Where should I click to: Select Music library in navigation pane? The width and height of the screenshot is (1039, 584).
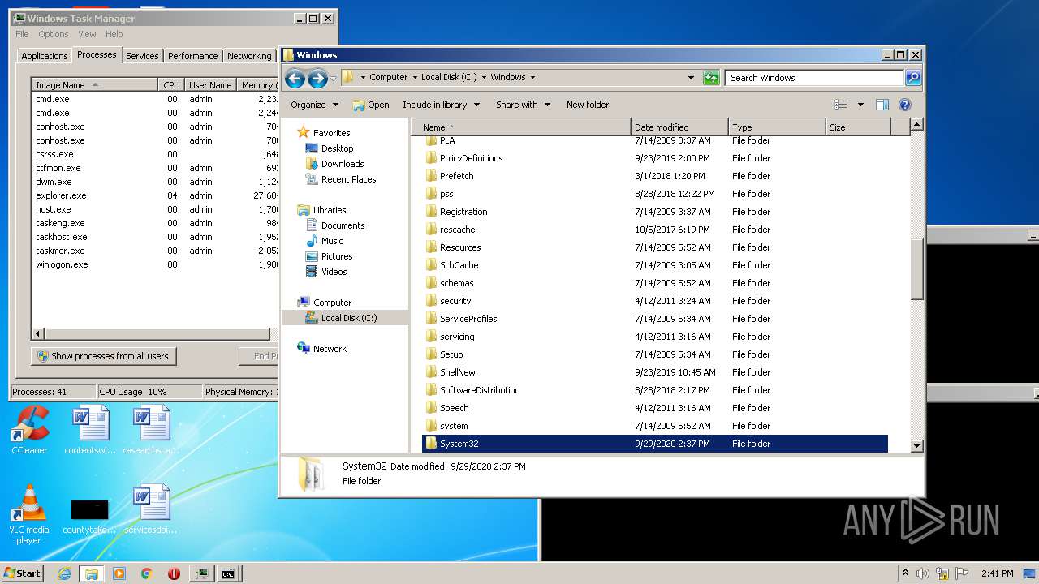coord(332,241)
